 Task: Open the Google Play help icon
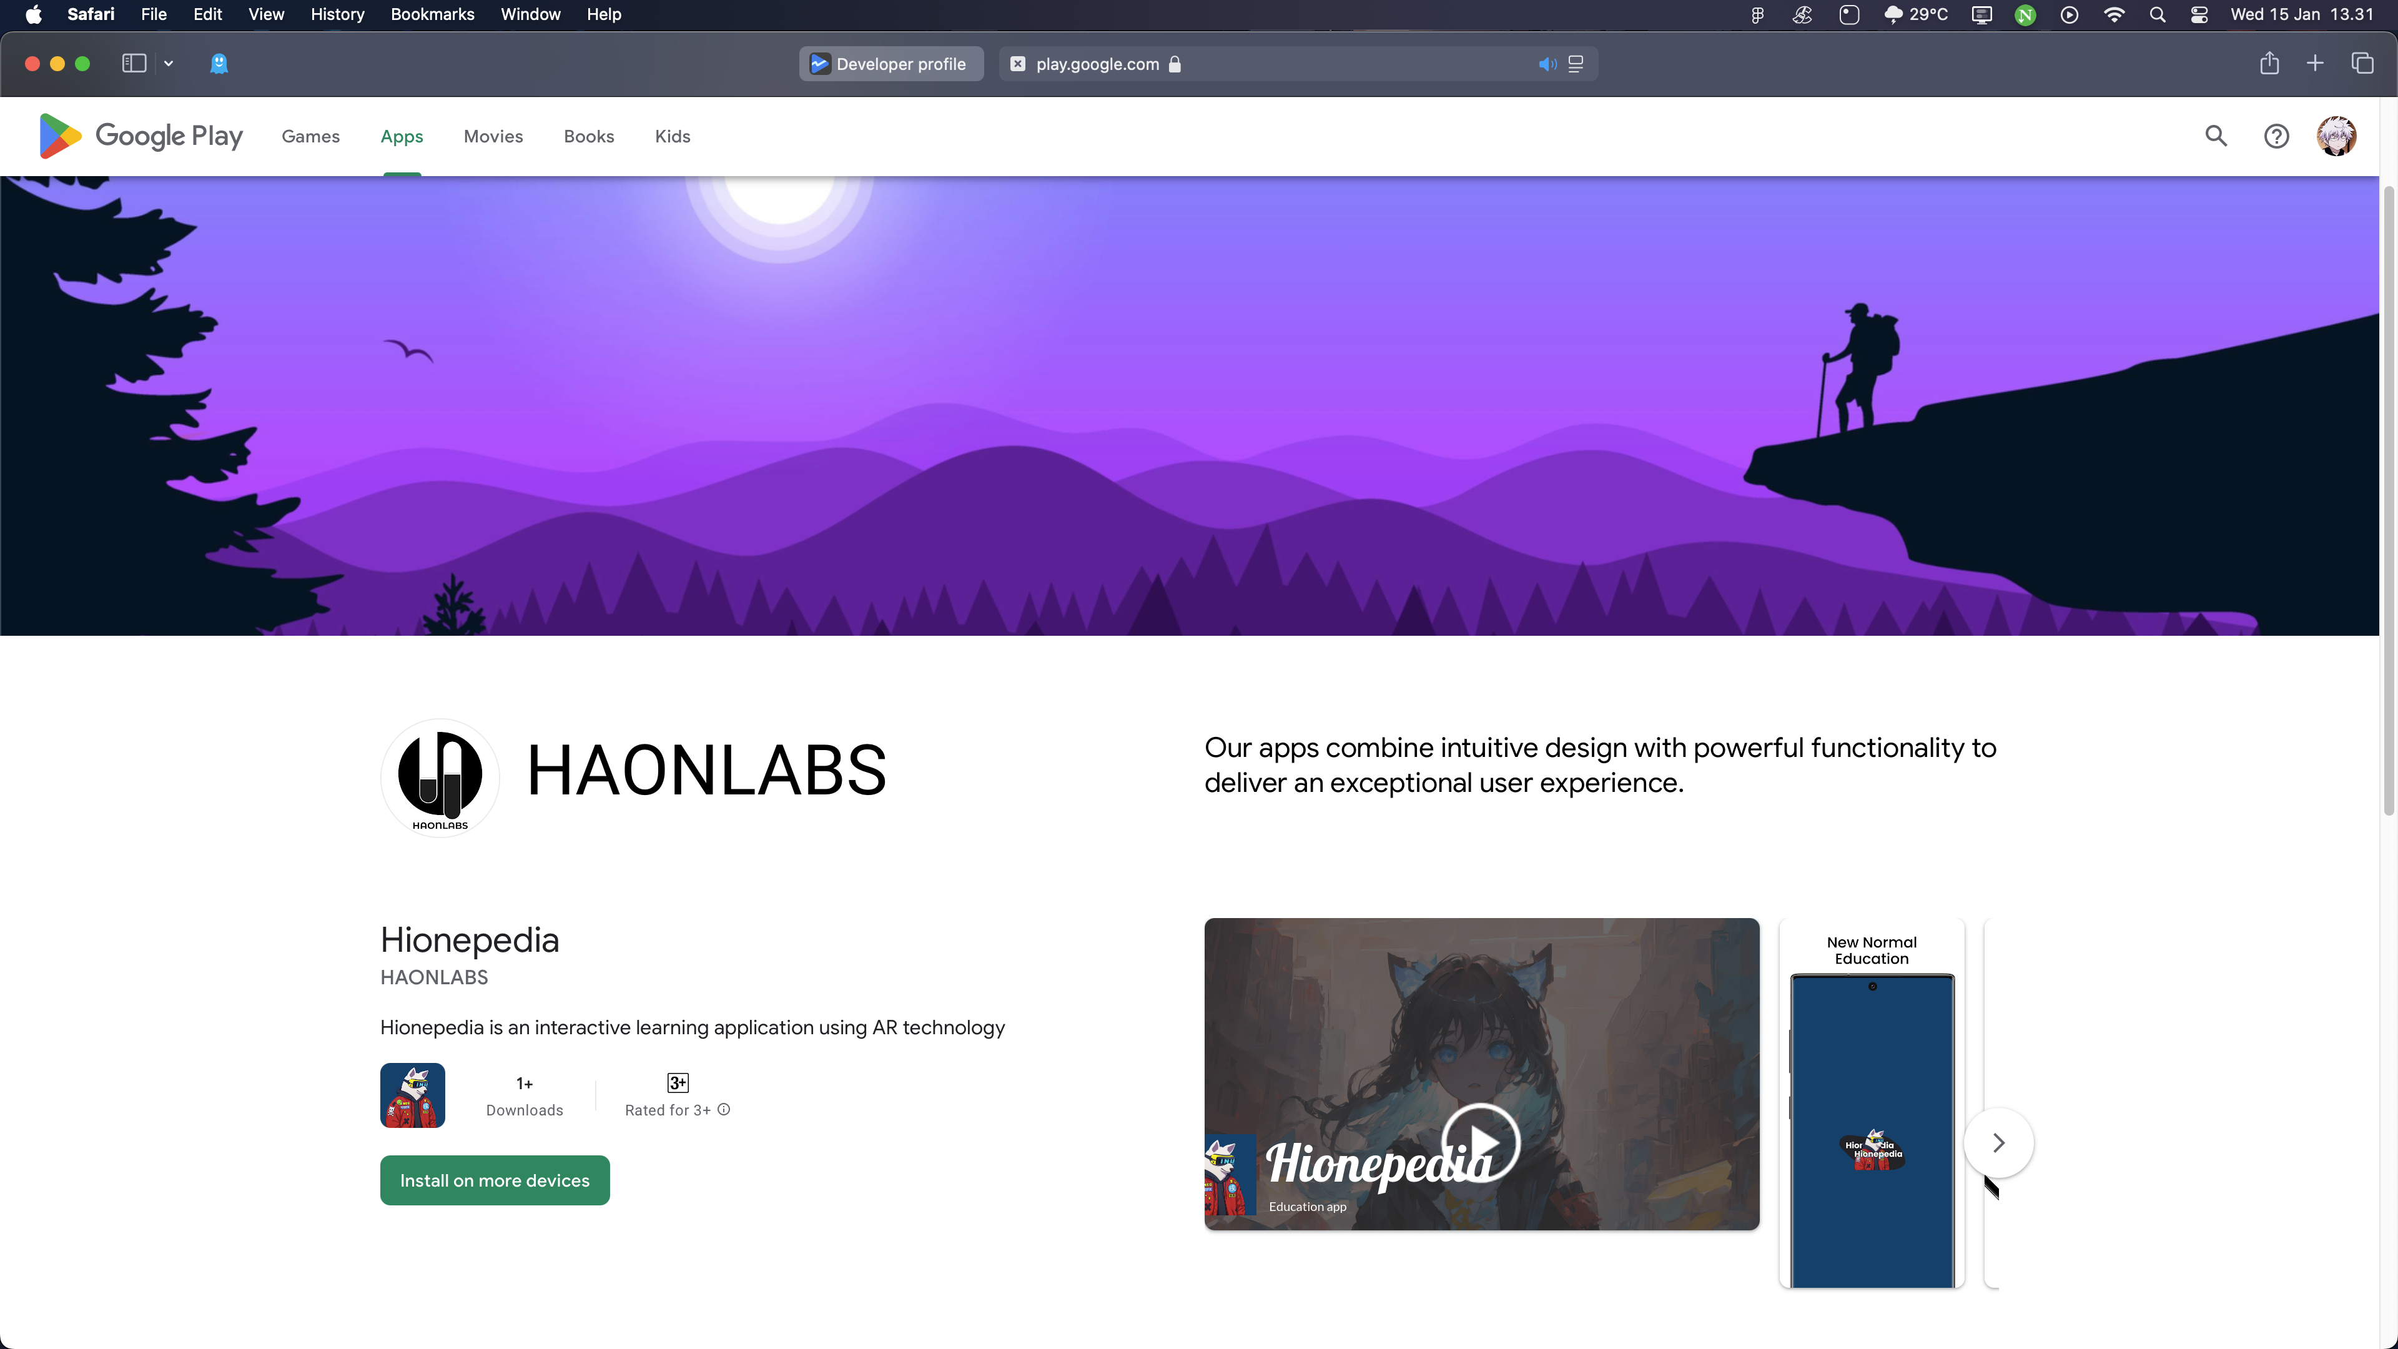(2276, 136)
